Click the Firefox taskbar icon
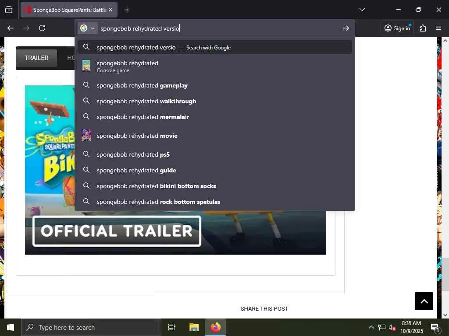The image size is (449, 336). click(x=216, y=327)
